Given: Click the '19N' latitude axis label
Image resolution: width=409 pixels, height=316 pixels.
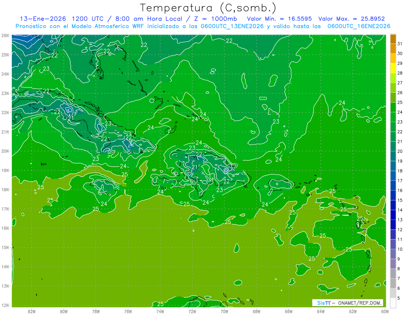Looking at the screenshot, I should point(5,170).
